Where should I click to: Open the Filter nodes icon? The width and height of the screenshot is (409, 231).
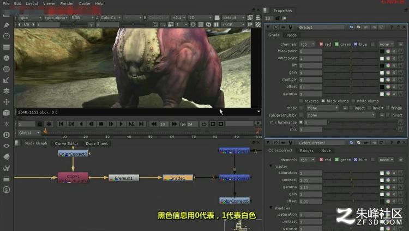[6, 69]
